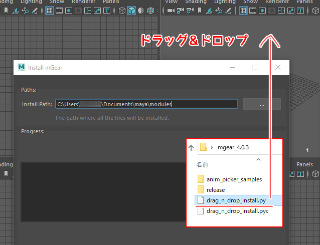Screen dimensions: 320x245
Task: Toggle lock camera icon in right viewport
Action: click(180, 11)
